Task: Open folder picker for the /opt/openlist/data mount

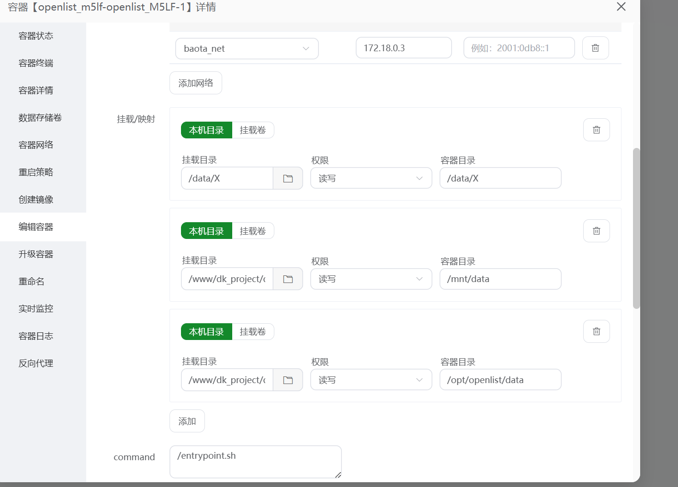Action: click(x=288, y=379)
